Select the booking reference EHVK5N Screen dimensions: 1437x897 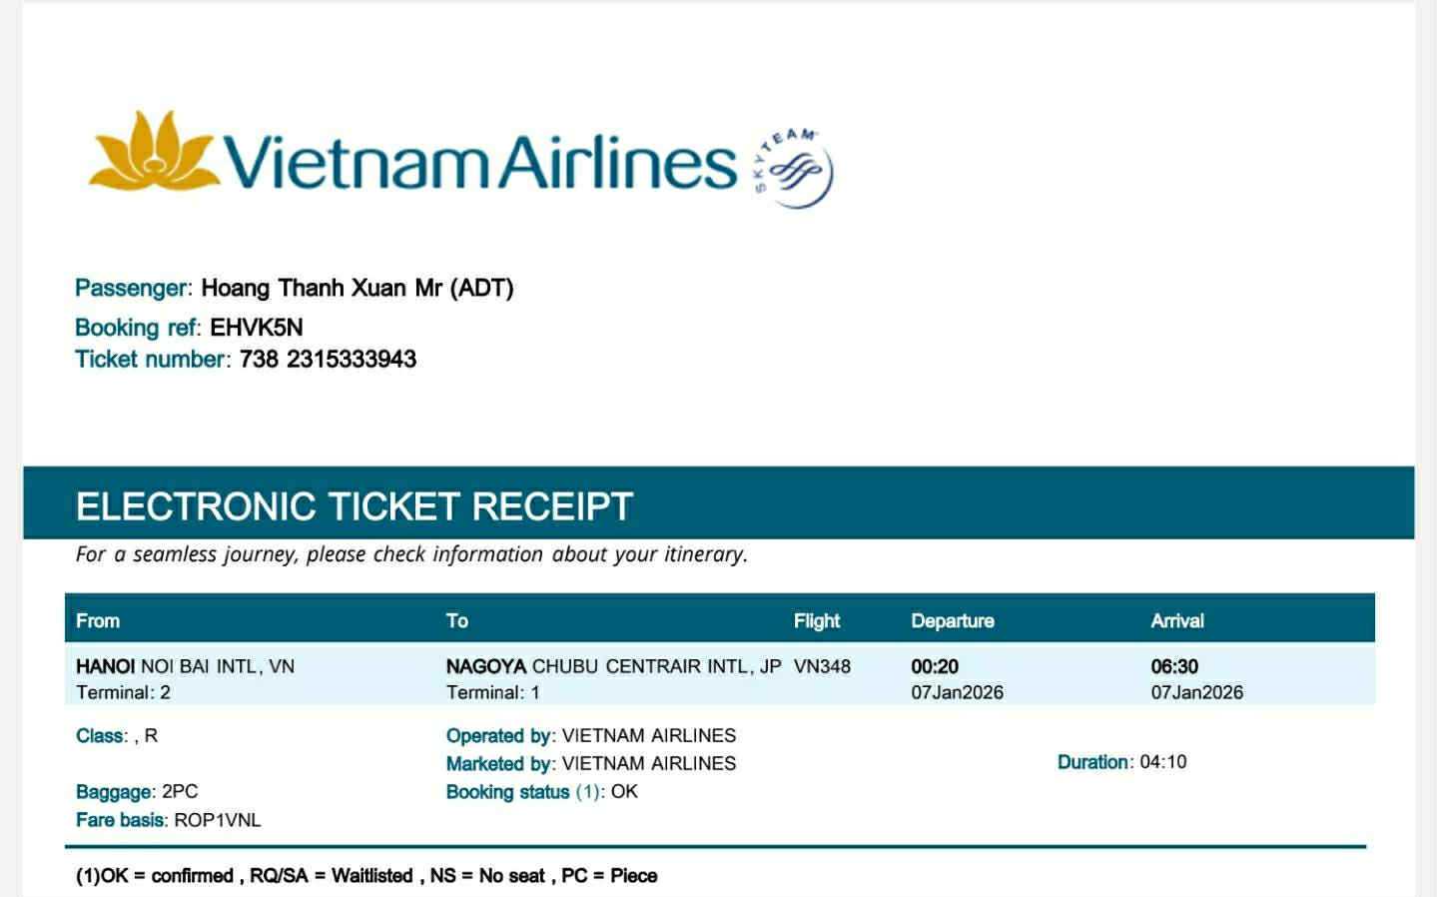(x=257, y=328)
